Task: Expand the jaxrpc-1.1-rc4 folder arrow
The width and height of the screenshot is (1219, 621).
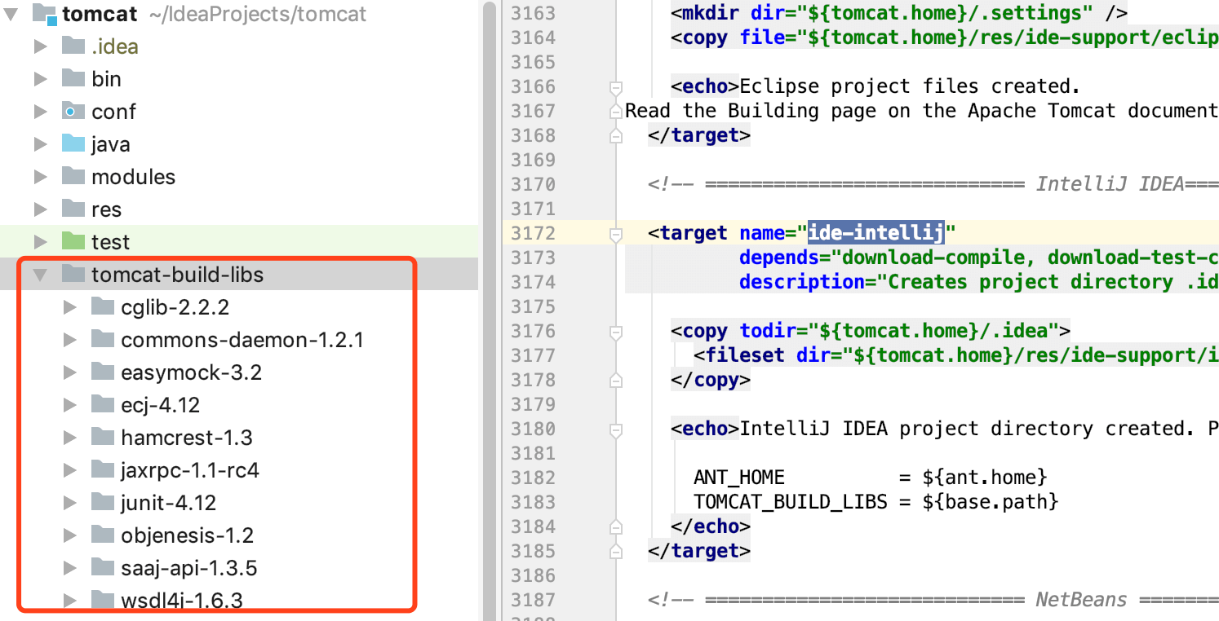Action: coord(70,470)
